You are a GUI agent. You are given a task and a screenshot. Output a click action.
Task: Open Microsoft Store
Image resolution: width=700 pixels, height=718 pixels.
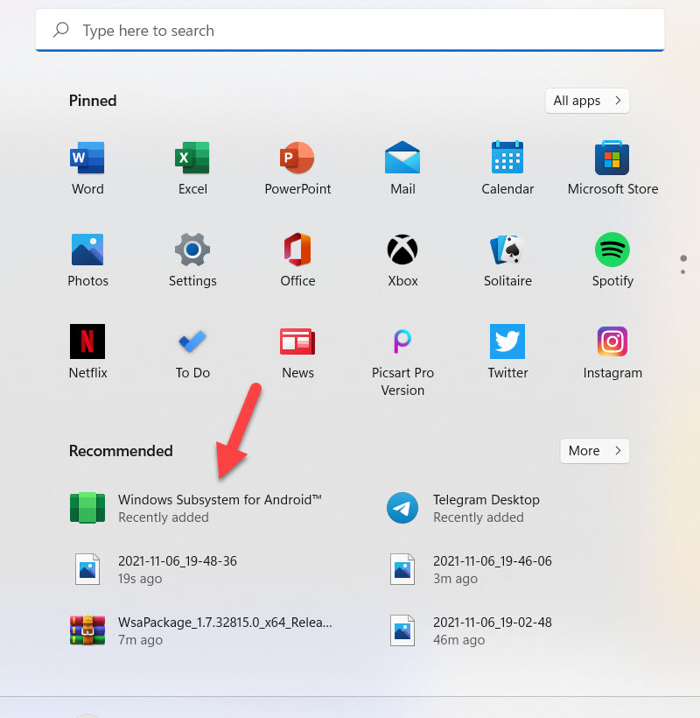612,166
